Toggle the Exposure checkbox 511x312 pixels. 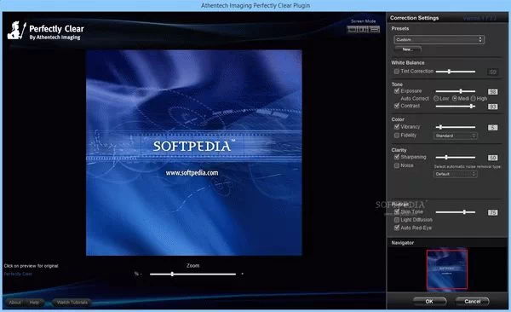(397, 90)
